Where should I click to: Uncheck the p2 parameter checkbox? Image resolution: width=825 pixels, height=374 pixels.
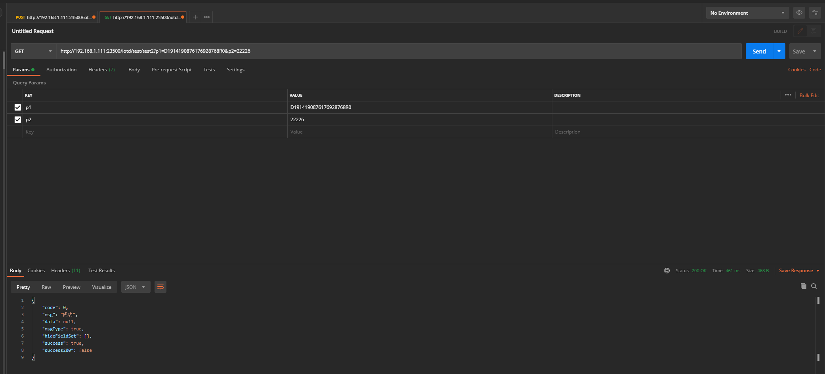pos(18,120)
